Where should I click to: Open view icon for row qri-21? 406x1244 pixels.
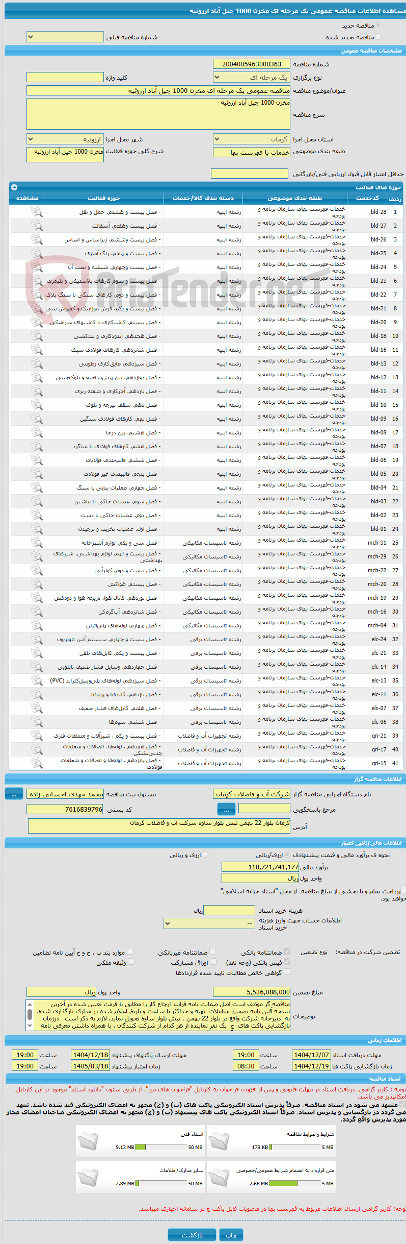(x=37, y=736)
